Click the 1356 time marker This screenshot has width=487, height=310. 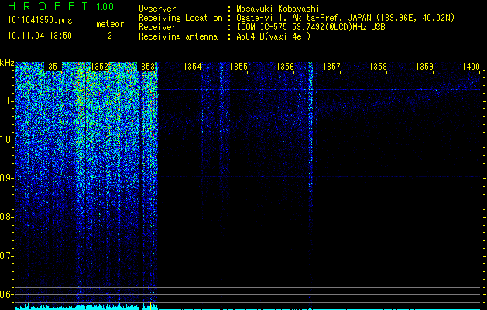[x=285, y=67]
